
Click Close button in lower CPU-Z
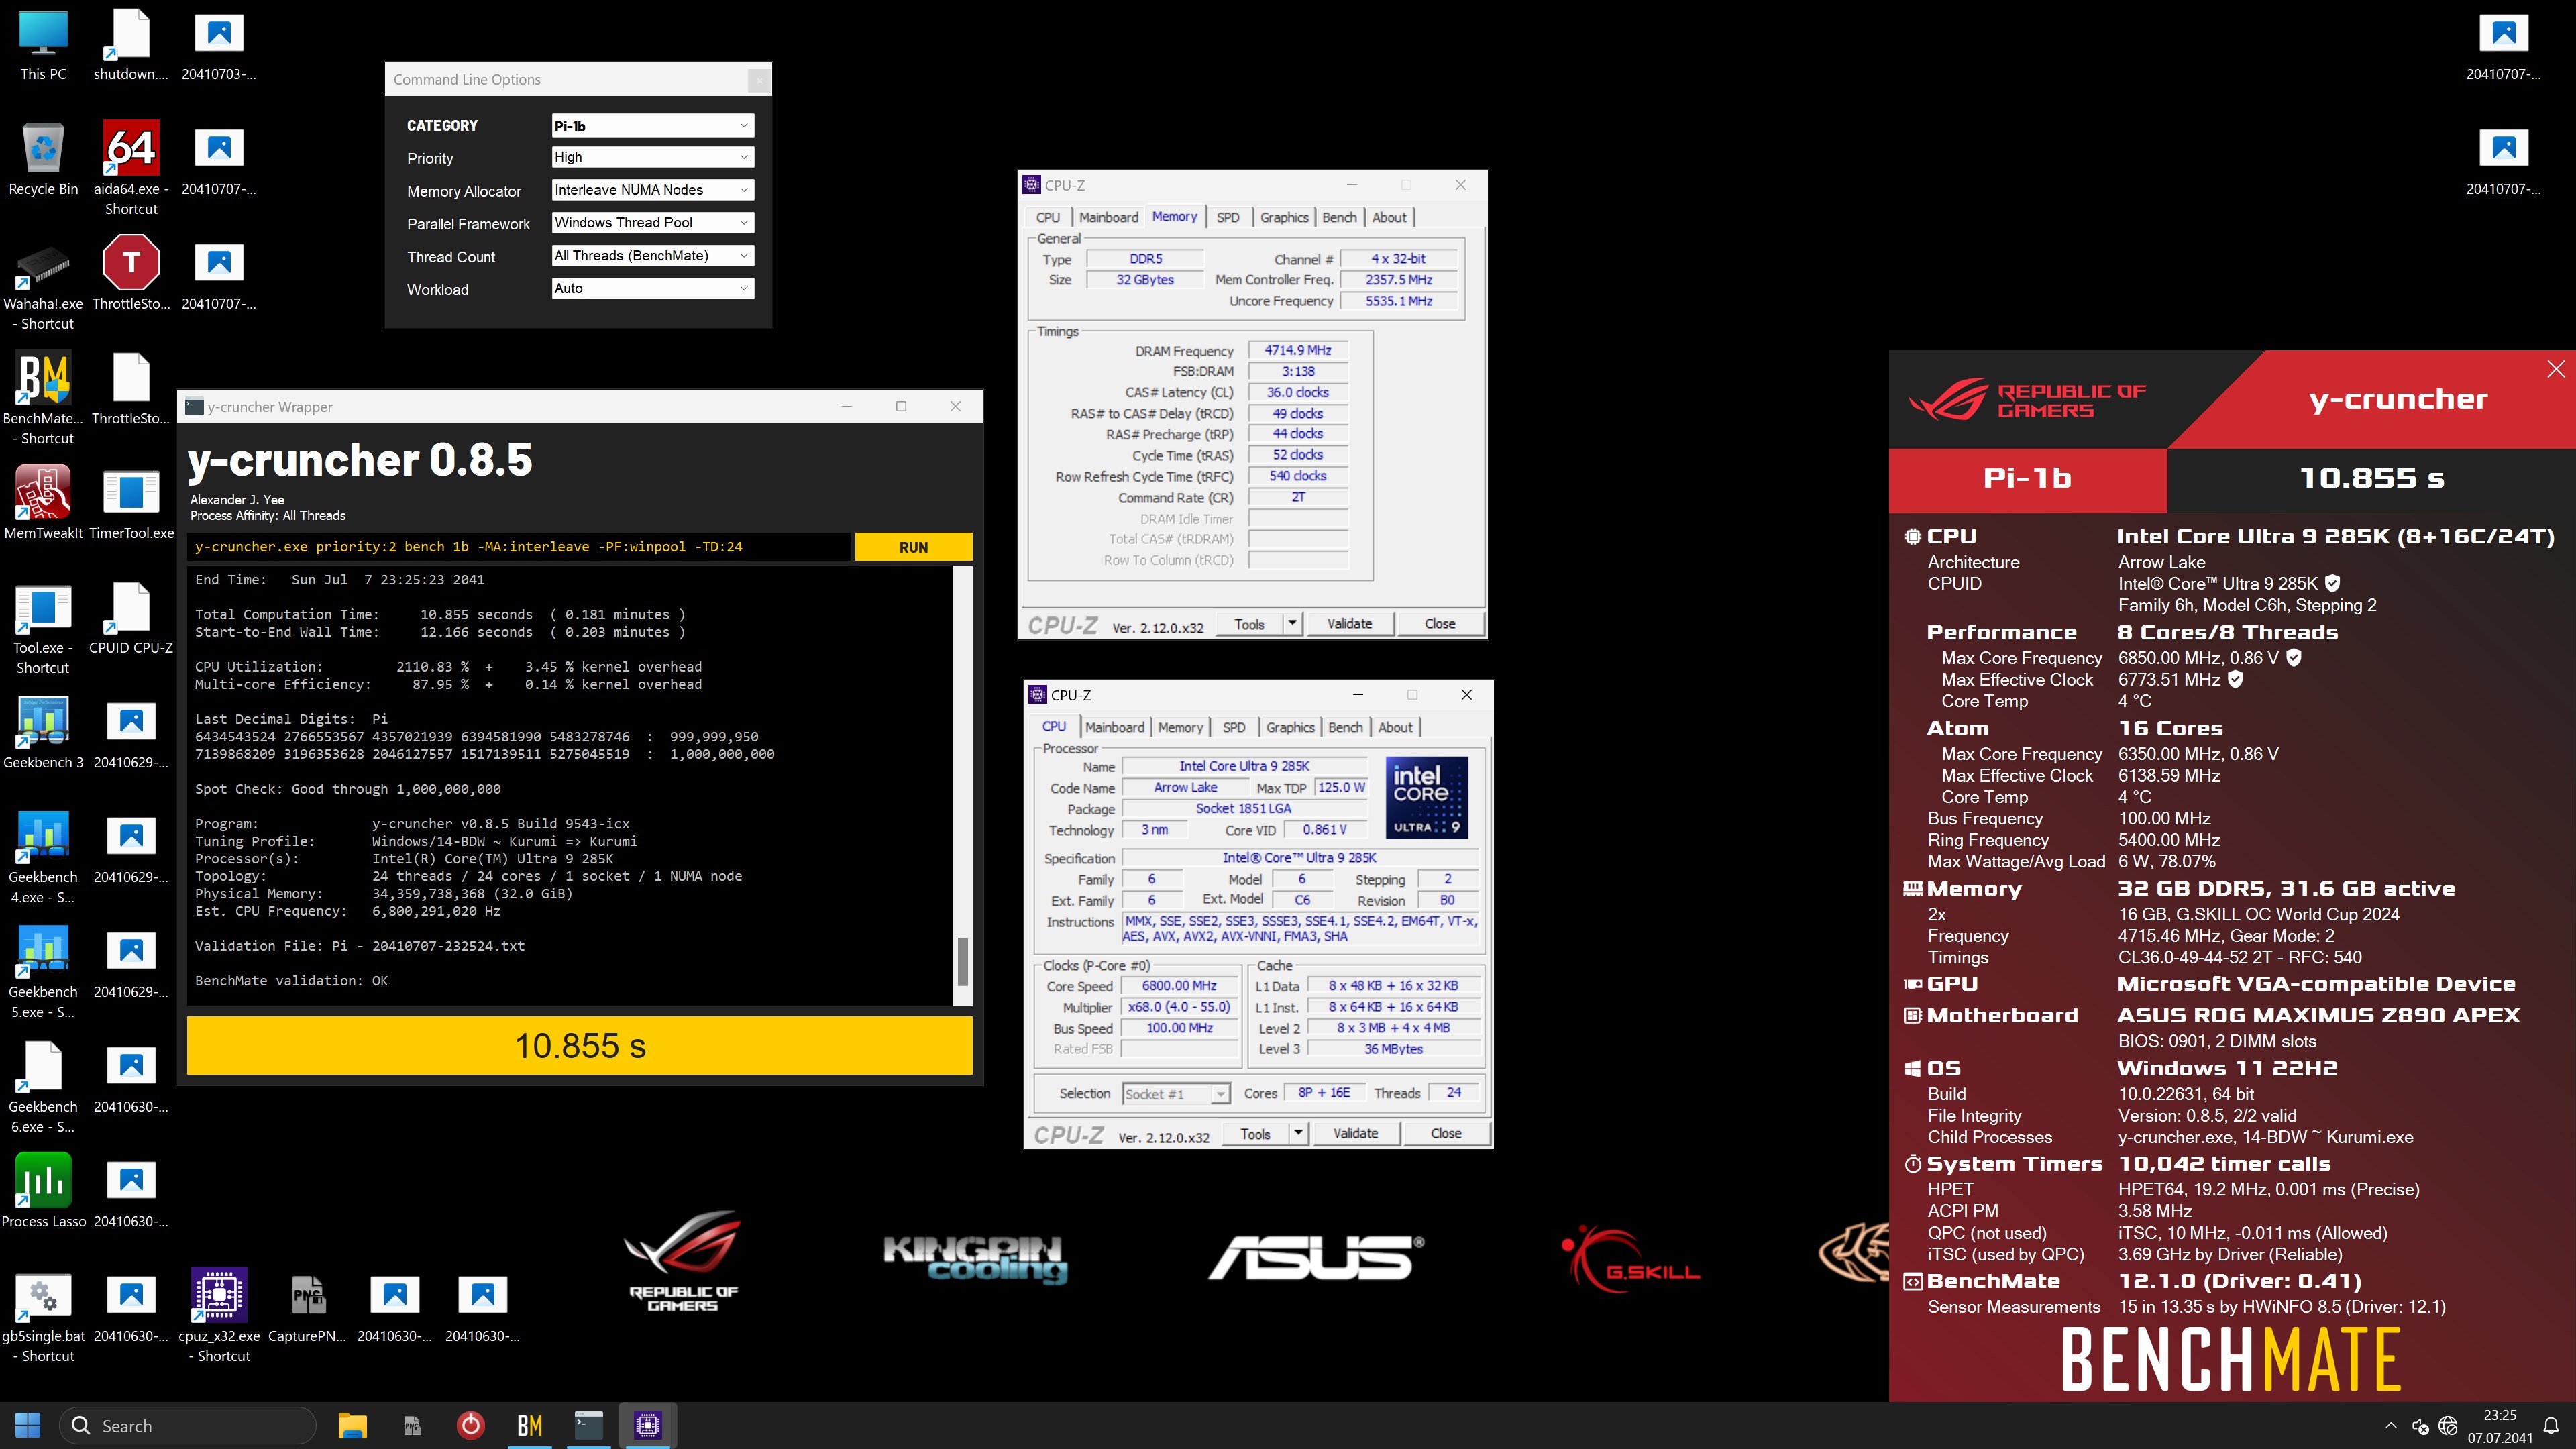pos(1445,1133)
